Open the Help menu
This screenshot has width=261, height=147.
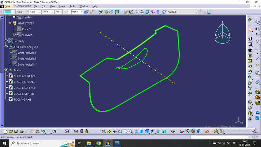pyautogui.click(x=95, y=6)
